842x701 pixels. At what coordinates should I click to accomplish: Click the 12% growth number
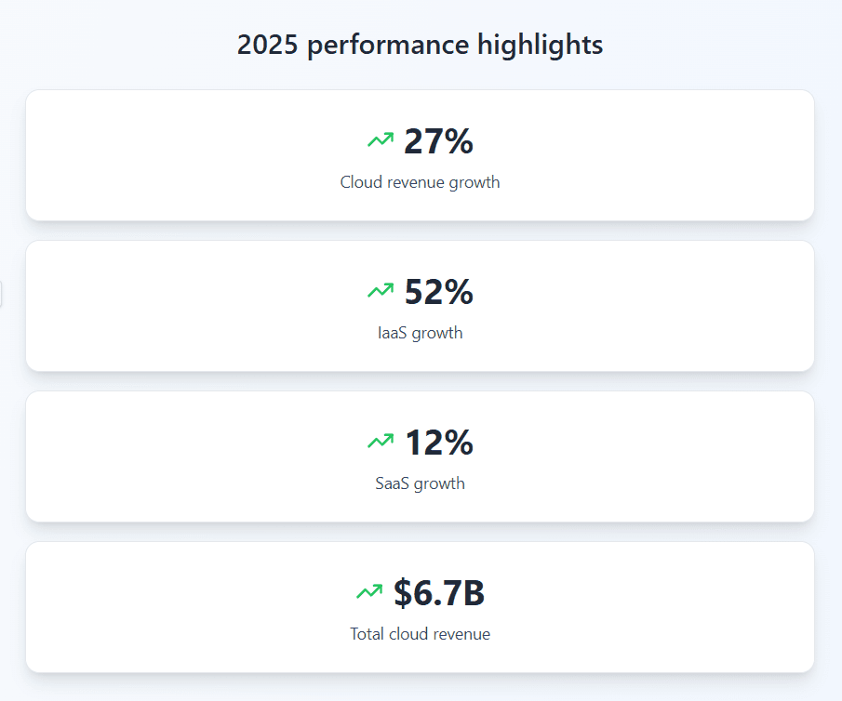438,443
